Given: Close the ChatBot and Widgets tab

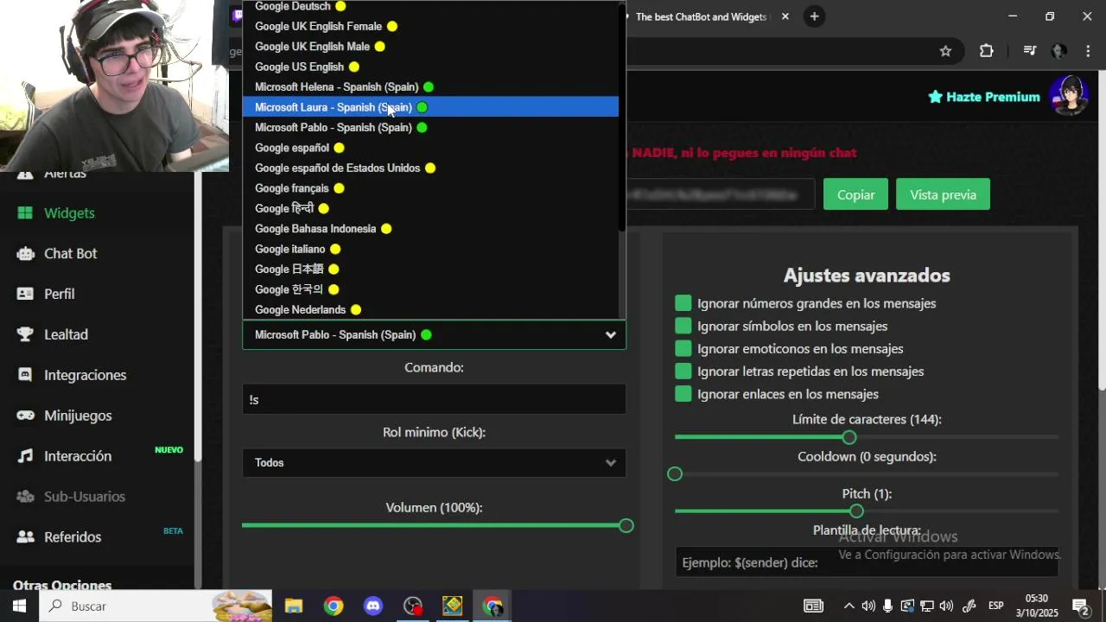Looking at the screenshot, I should (785, 16).
